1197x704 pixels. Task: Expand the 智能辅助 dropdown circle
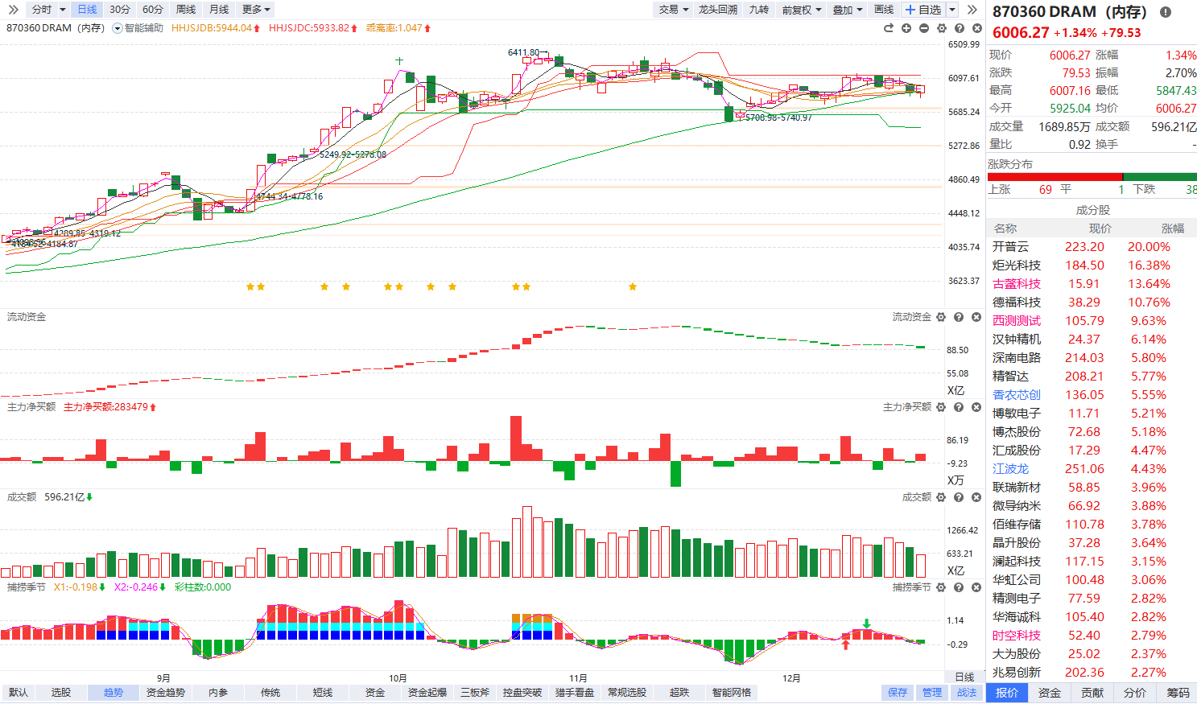pyautogui.click(x=118, y=28)
